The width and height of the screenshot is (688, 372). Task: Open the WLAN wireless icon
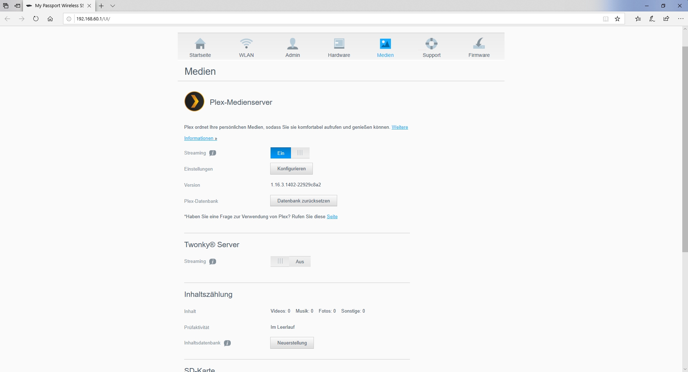(x=246, y=43)
